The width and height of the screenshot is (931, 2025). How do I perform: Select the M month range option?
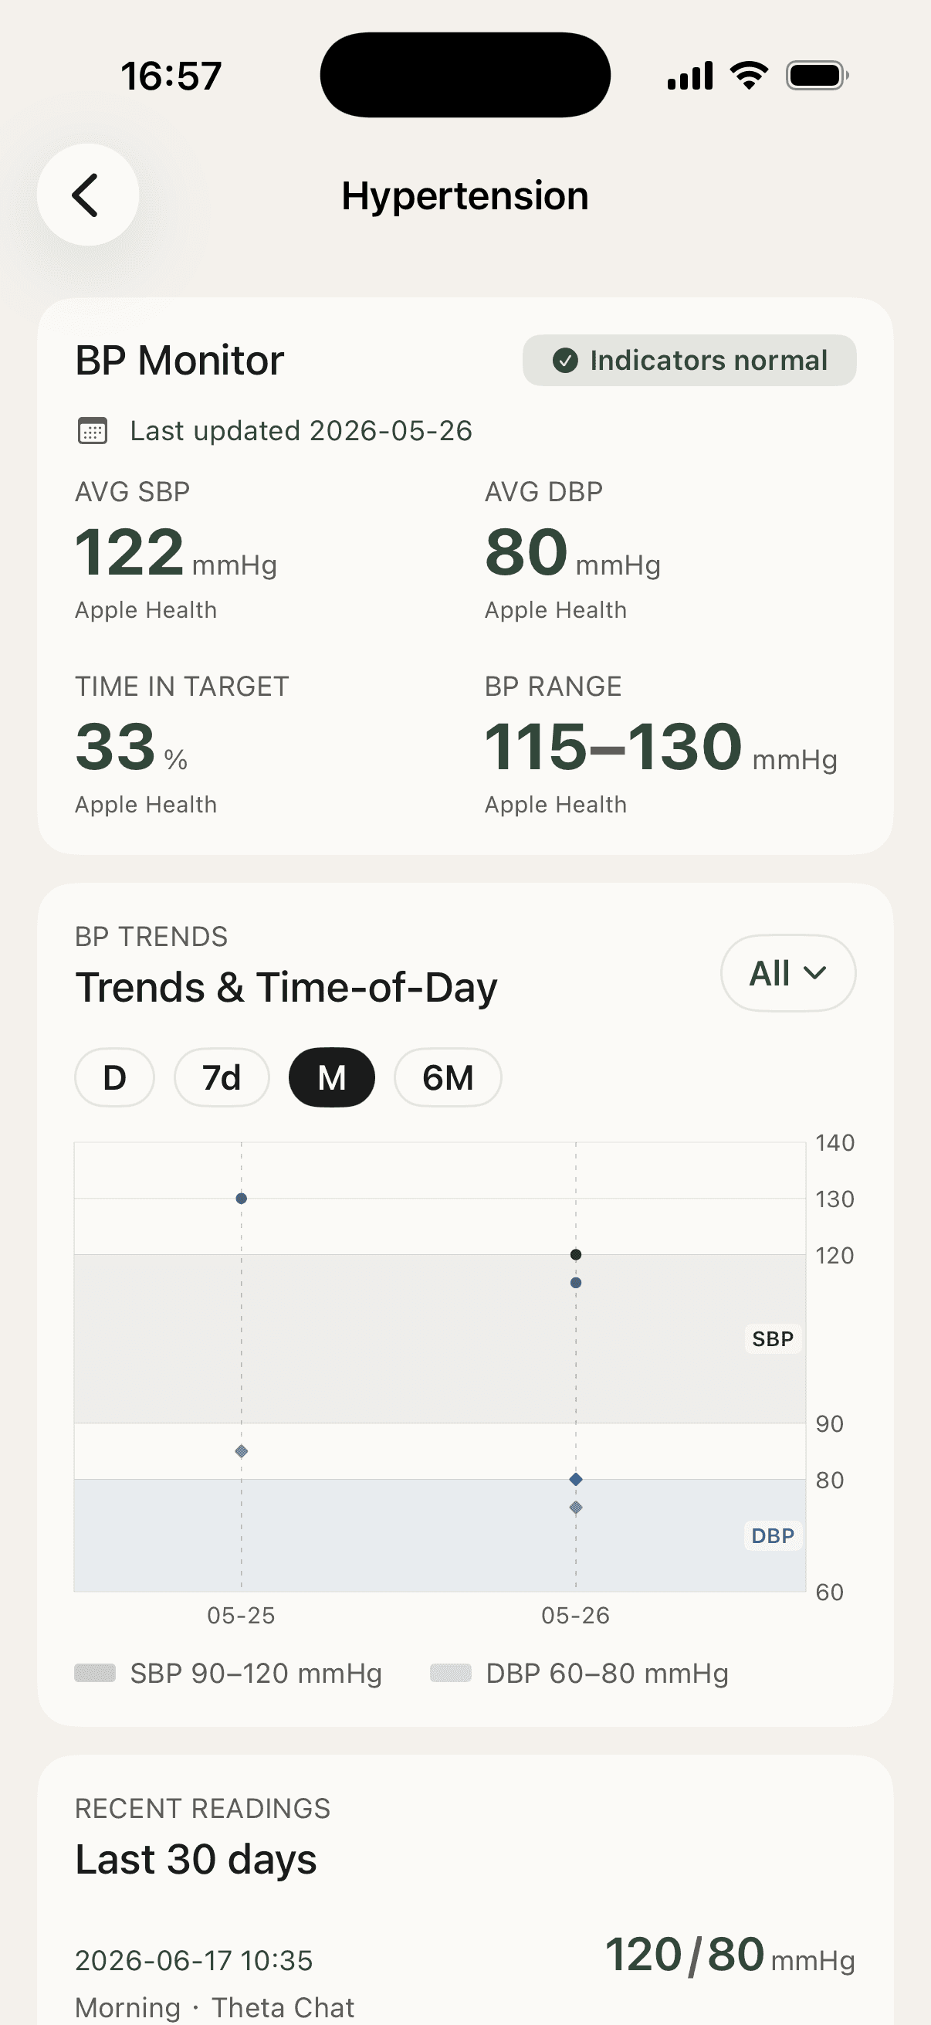point(331,1077)
